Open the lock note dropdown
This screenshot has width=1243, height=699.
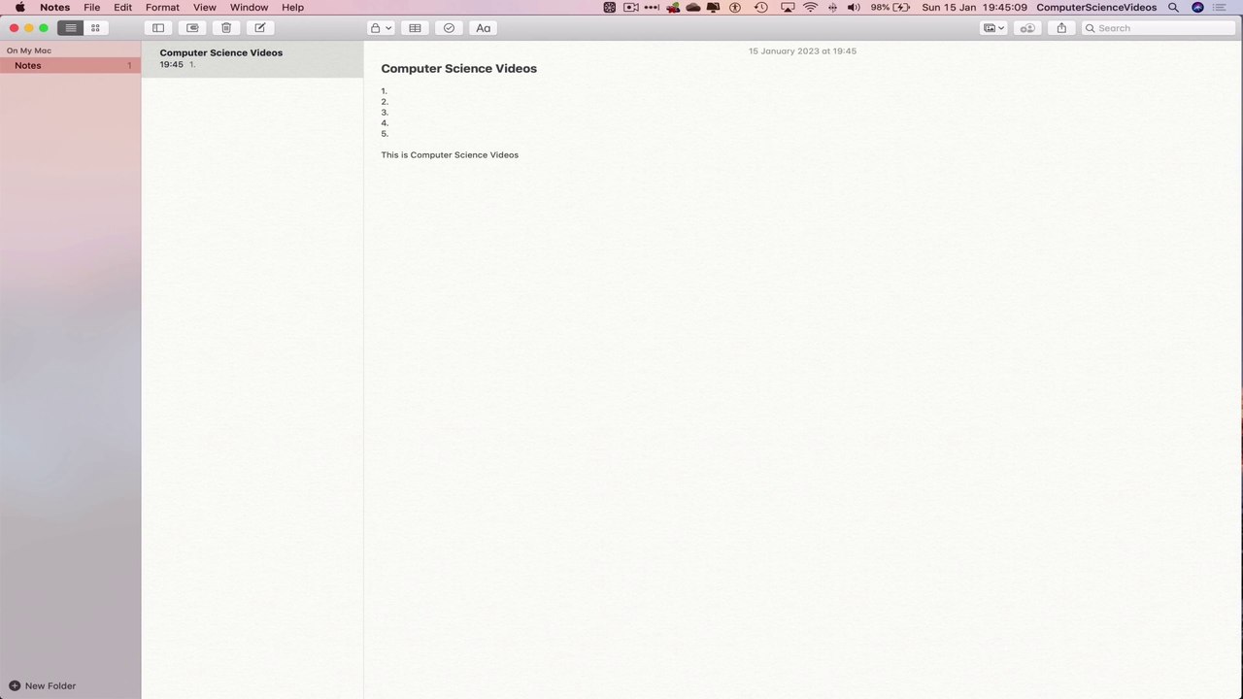coord(381,28)
